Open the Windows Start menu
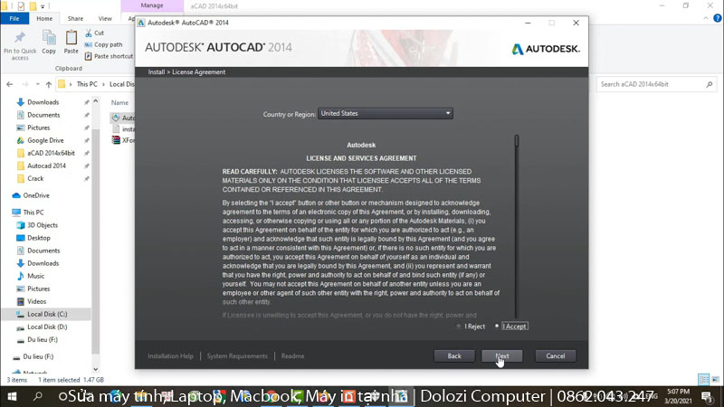The height and width of the screenshot is (407, 724). pyautogui.click(x=12, y=396)
